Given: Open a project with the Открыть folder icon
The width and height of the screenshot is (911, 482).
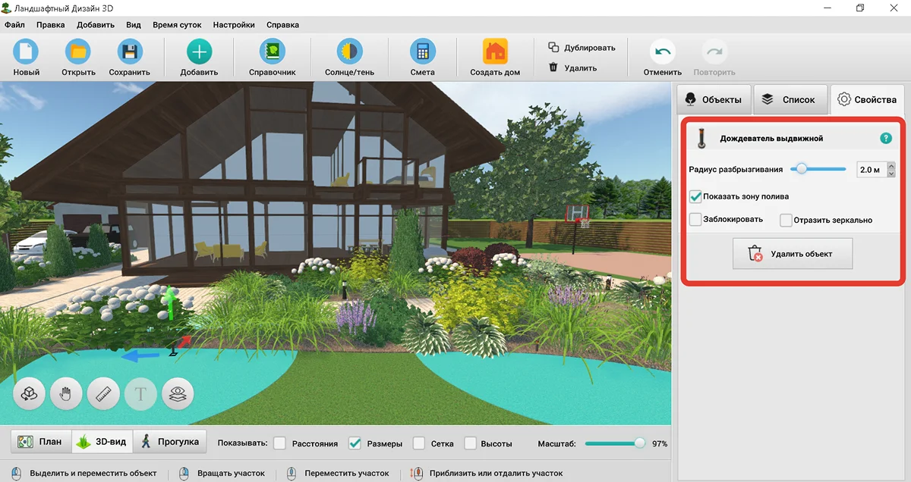Looking at the screenshot, I should [78, 52].
